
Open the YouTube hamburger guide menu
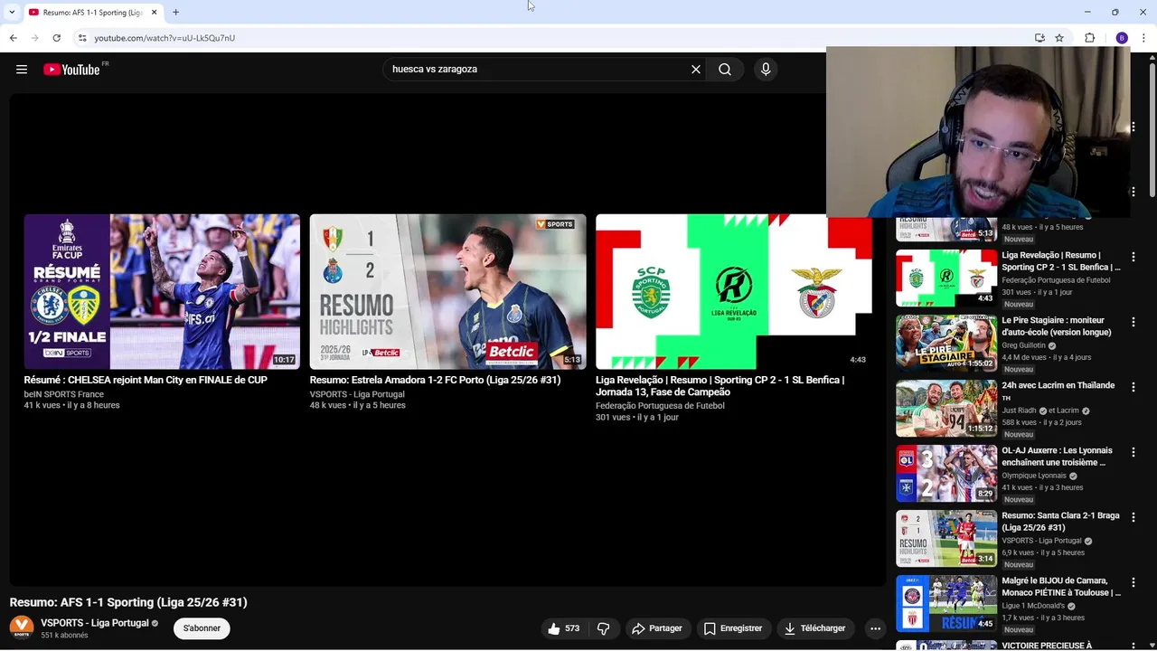(22, 70)
